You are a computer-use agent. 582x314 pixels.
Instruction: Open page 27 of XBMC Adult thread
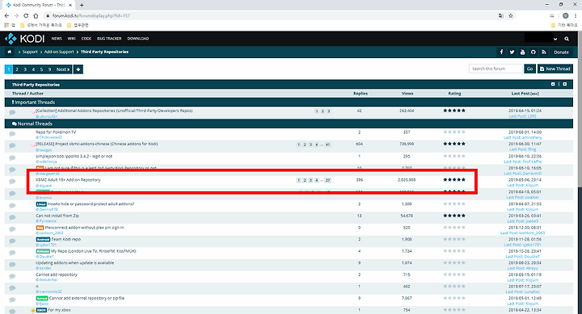point(327,181)
